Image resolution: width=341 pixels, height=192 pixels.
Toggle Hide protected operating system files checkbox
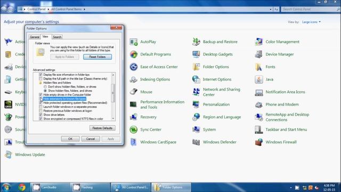pyautogui.click(x=40, y=103)
